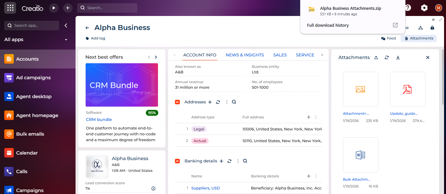The image size is (446, 194).
Task: Upload a file in Attachments panel
Action: [x=376, y=57]
